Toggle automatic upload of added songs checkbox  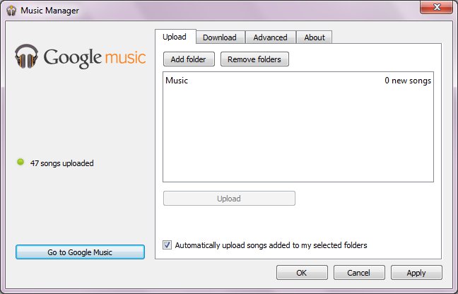point(167,245)
